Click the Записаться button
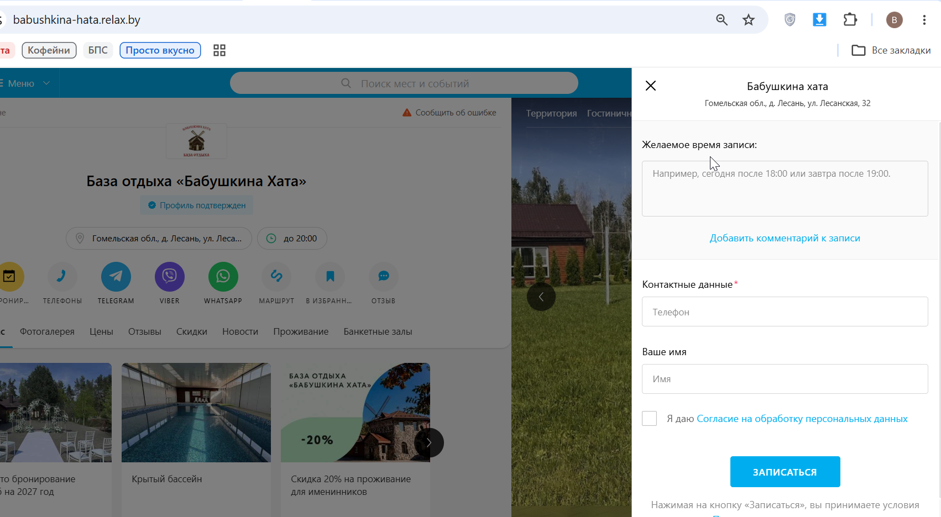 [x=785, y=472]
